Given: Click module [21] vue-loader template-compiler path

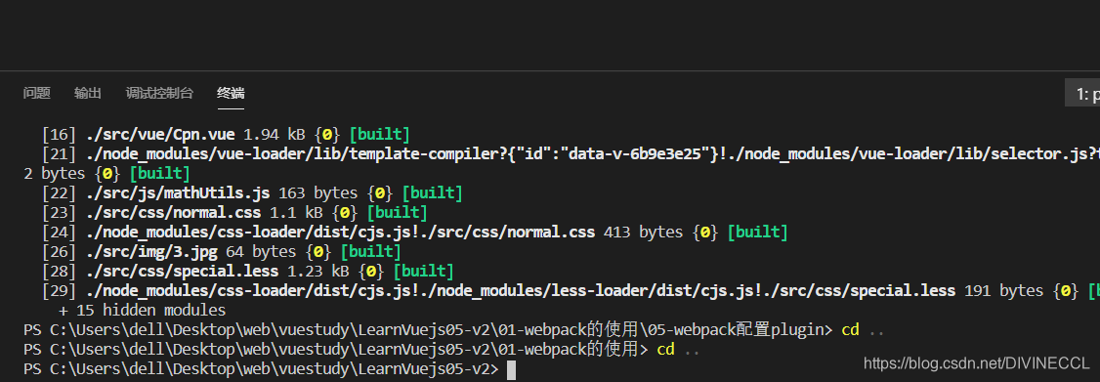Looking at the screenshot, I should (593, 153).
